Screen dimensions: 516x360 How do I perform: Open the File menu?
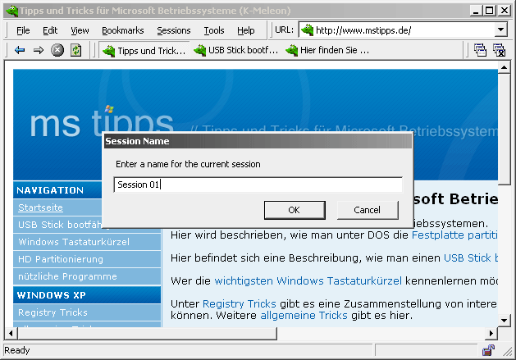[23, 30]
